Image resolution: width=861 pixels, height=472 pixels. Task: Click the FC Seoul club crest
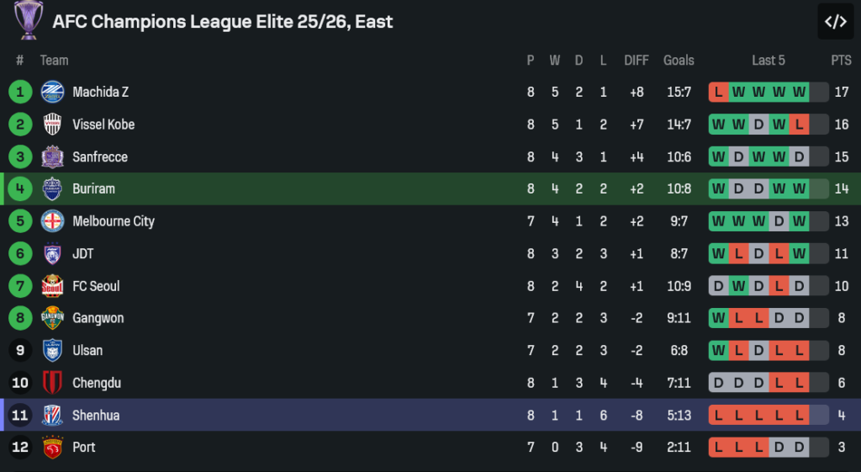52,286
